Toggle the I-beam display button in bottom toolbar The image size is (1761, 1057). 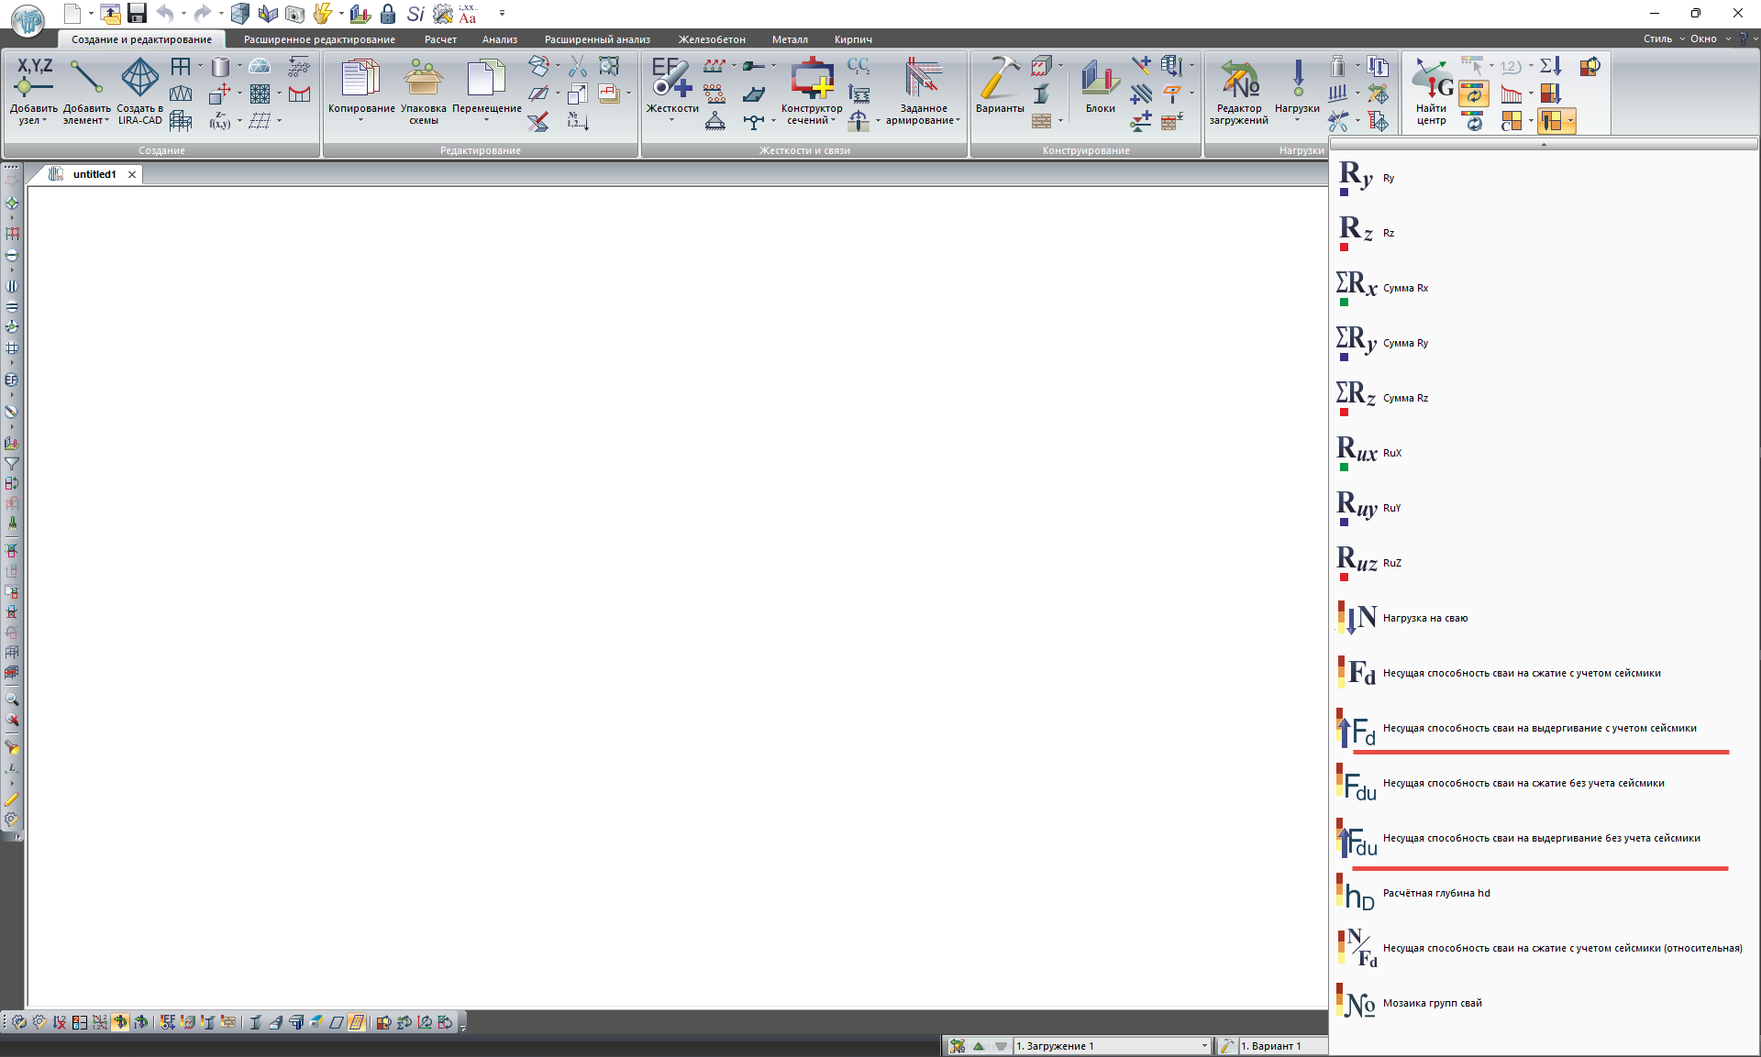pyautogui.click(x=255, y=1022)
